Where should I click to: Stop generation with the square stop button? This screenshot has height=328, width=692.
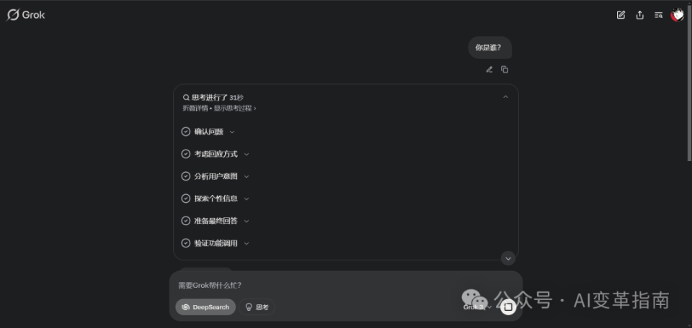coord(508,307)
